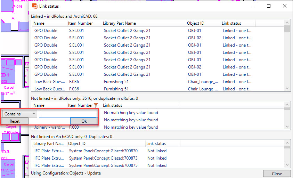This screenshot has height=178, width=293.
Task: Click the Object ID column header in linked list
Action: point(203,23)
